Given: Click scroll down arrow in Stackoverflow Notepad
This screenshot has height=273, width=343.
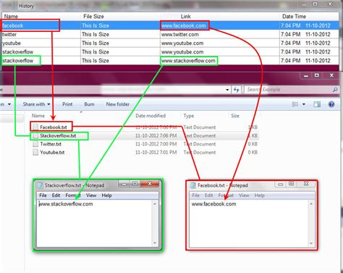Looking at the screenshot, I should (155, 243).
